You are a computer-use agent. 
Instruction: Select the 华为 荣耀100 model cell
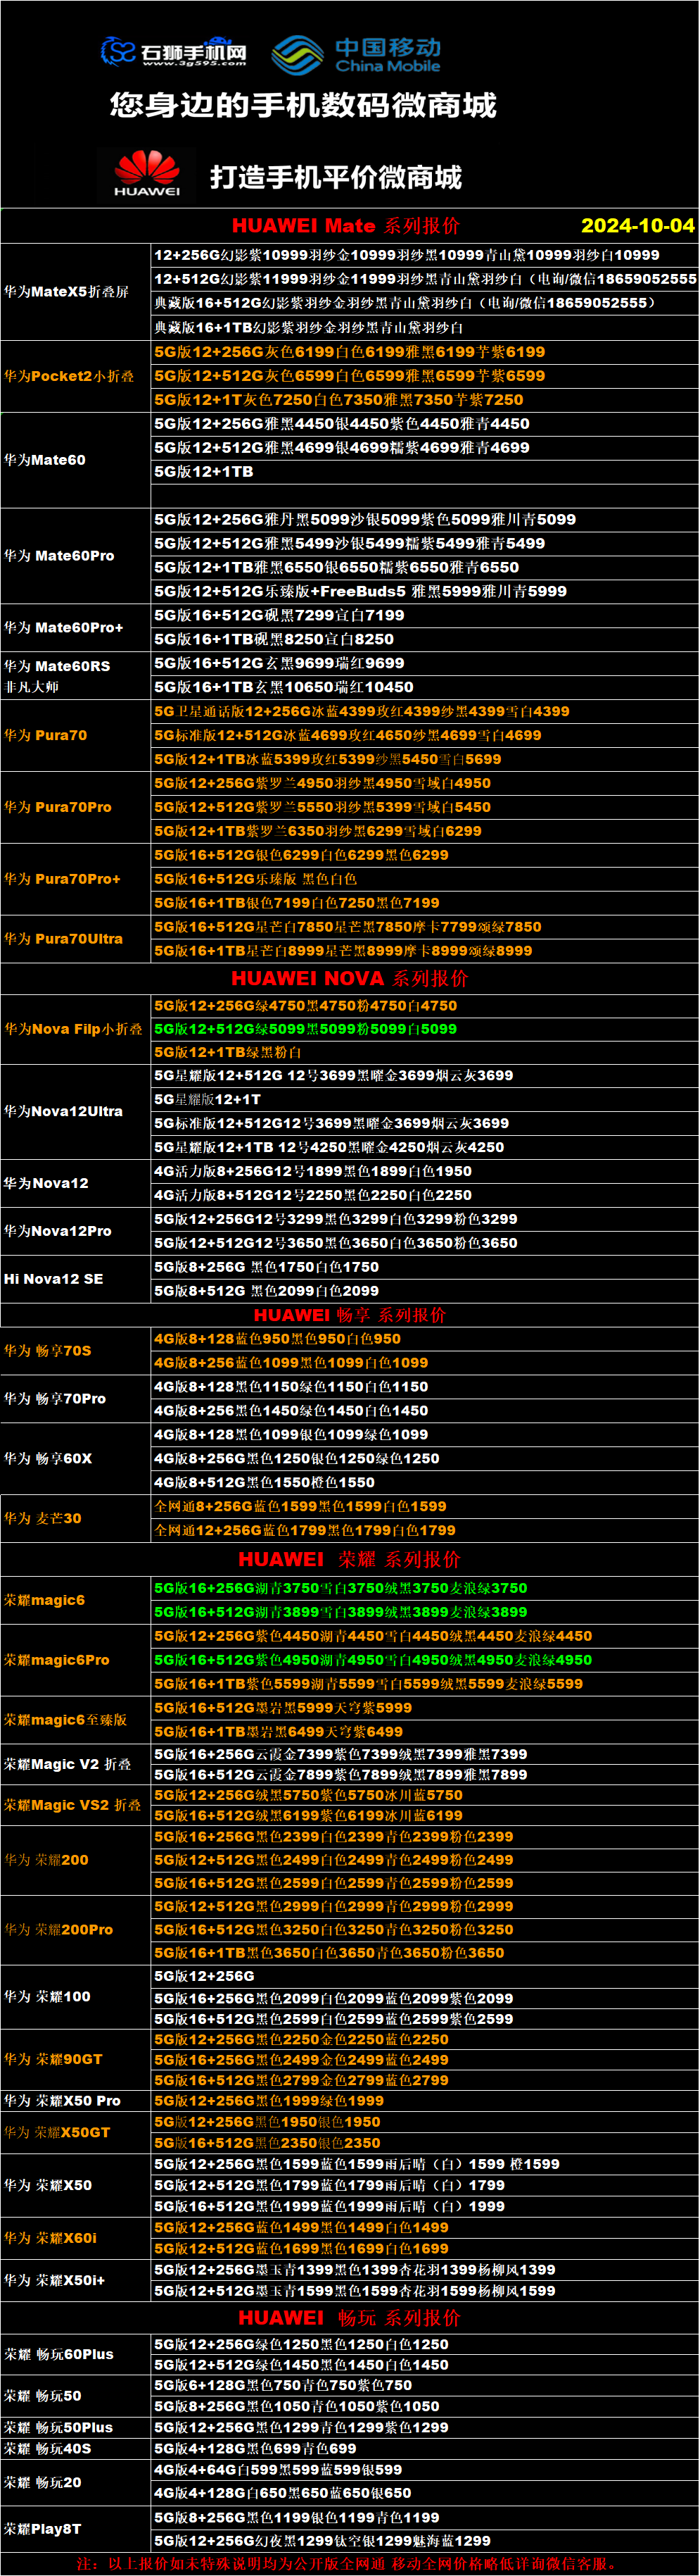tap(76, 1997)
